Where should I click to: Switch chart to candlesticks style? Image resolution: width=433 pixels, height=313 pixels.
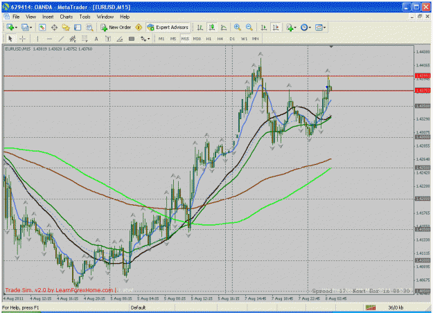212,27
